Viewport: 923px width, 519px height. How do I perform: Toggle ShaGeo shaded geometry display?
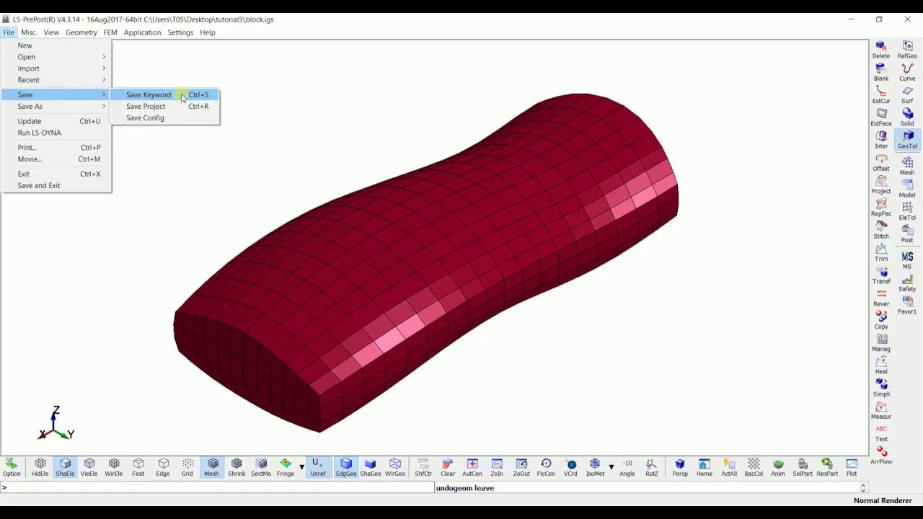click(371, 467)
